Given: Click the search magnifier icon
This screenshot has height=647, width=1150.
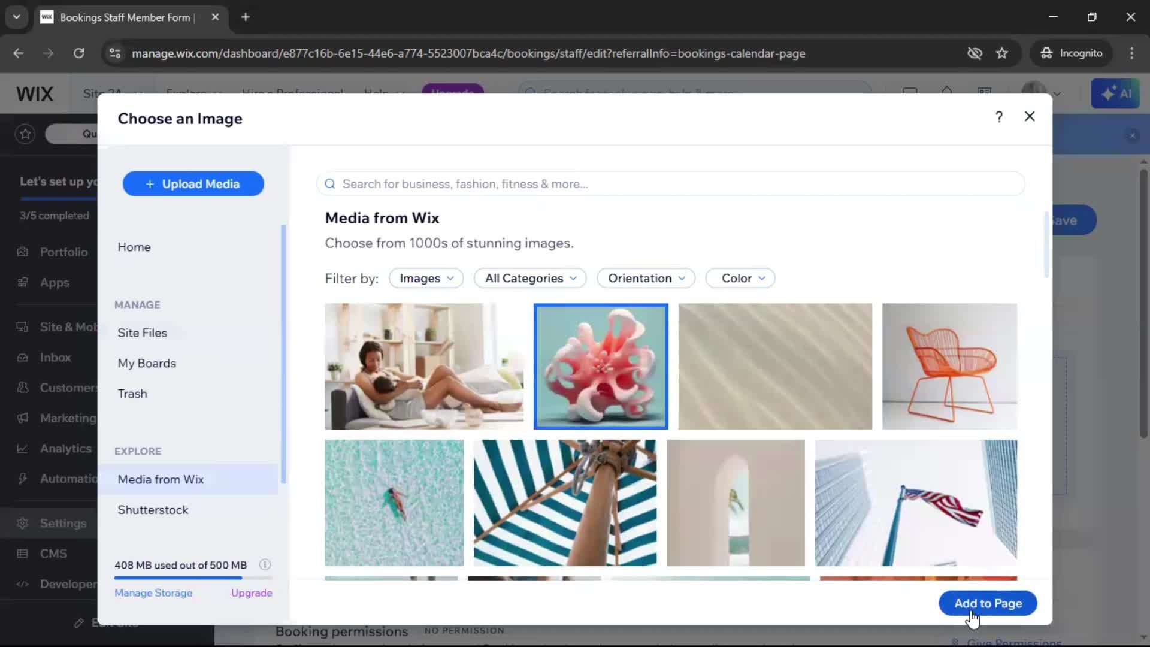Looking at the screenshot, I should (x=329, y=184).
